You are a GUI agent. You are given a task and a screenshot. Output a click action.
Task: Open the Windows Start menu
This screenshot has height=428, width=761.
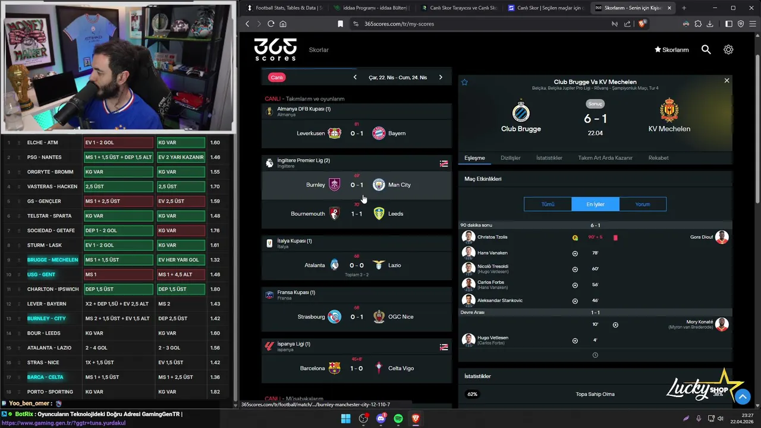point(345,418)
